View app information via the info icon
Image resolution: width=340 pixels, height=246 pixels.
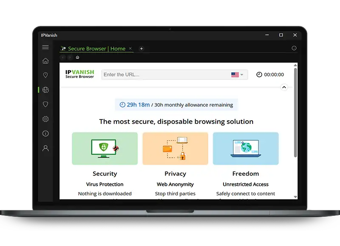45,133
